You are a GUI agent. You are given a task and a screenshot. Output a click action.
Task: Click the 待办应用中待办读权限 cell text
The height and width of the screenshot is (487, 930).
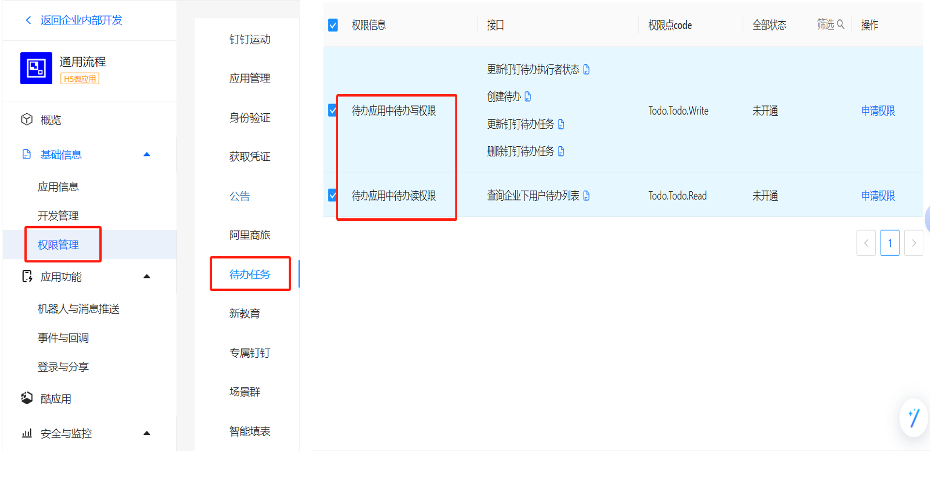point(394,196)
